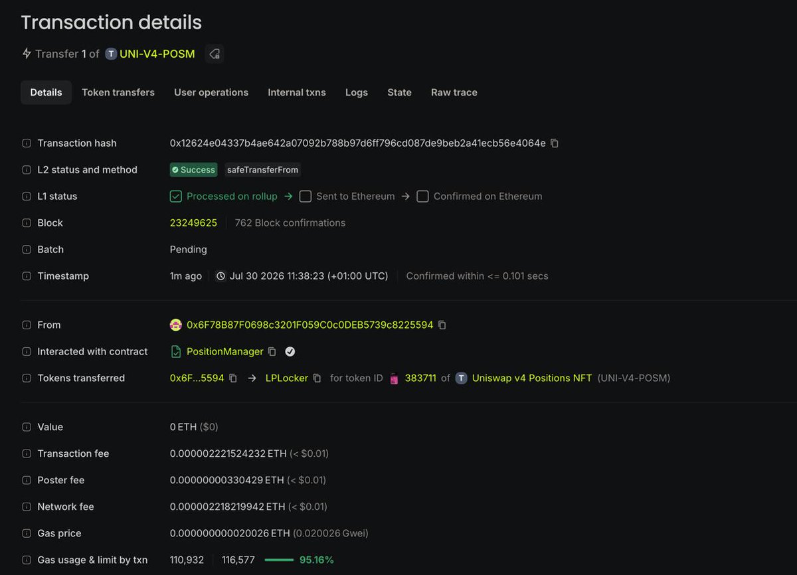
Task: Select the 0.000002218219942 ETH network fee
Action: (x=228, y=507)
